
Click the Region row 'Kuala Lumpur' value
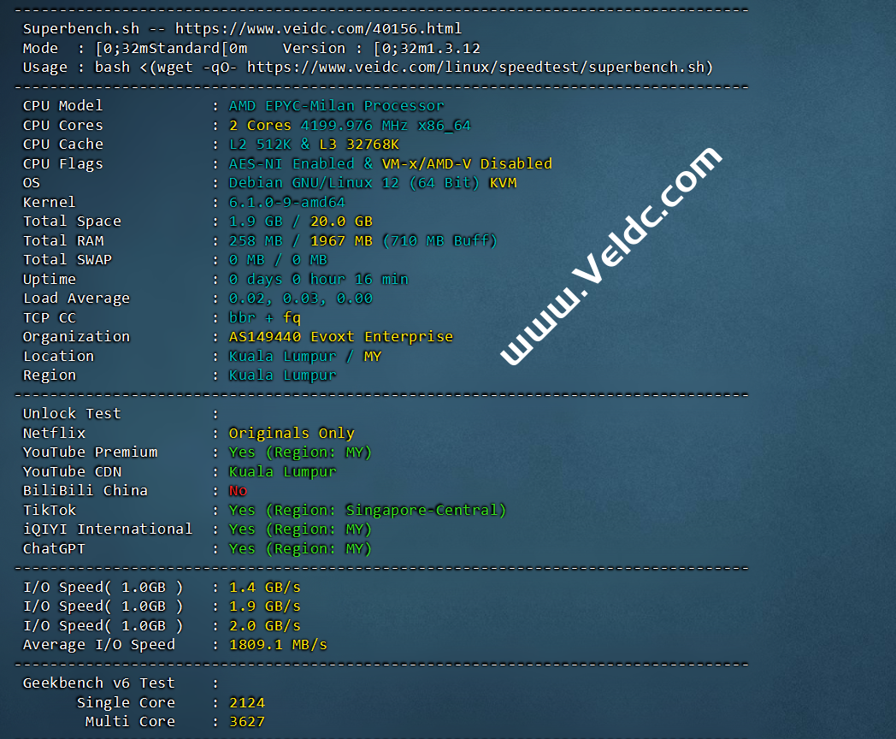(282, 375)
